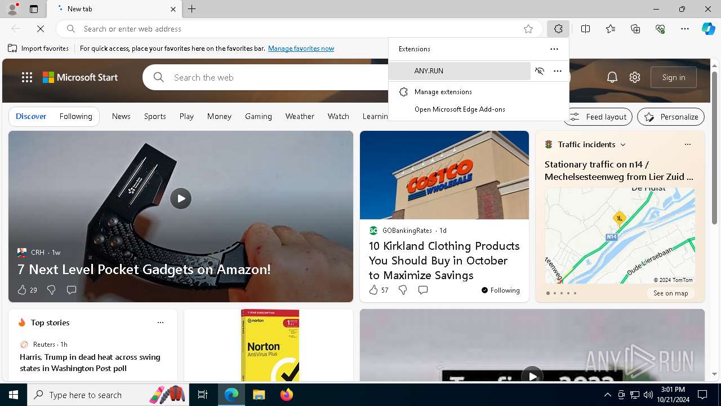
Task: Open more actions for ANY.RUN extension
Action: [x=558, y=71]
